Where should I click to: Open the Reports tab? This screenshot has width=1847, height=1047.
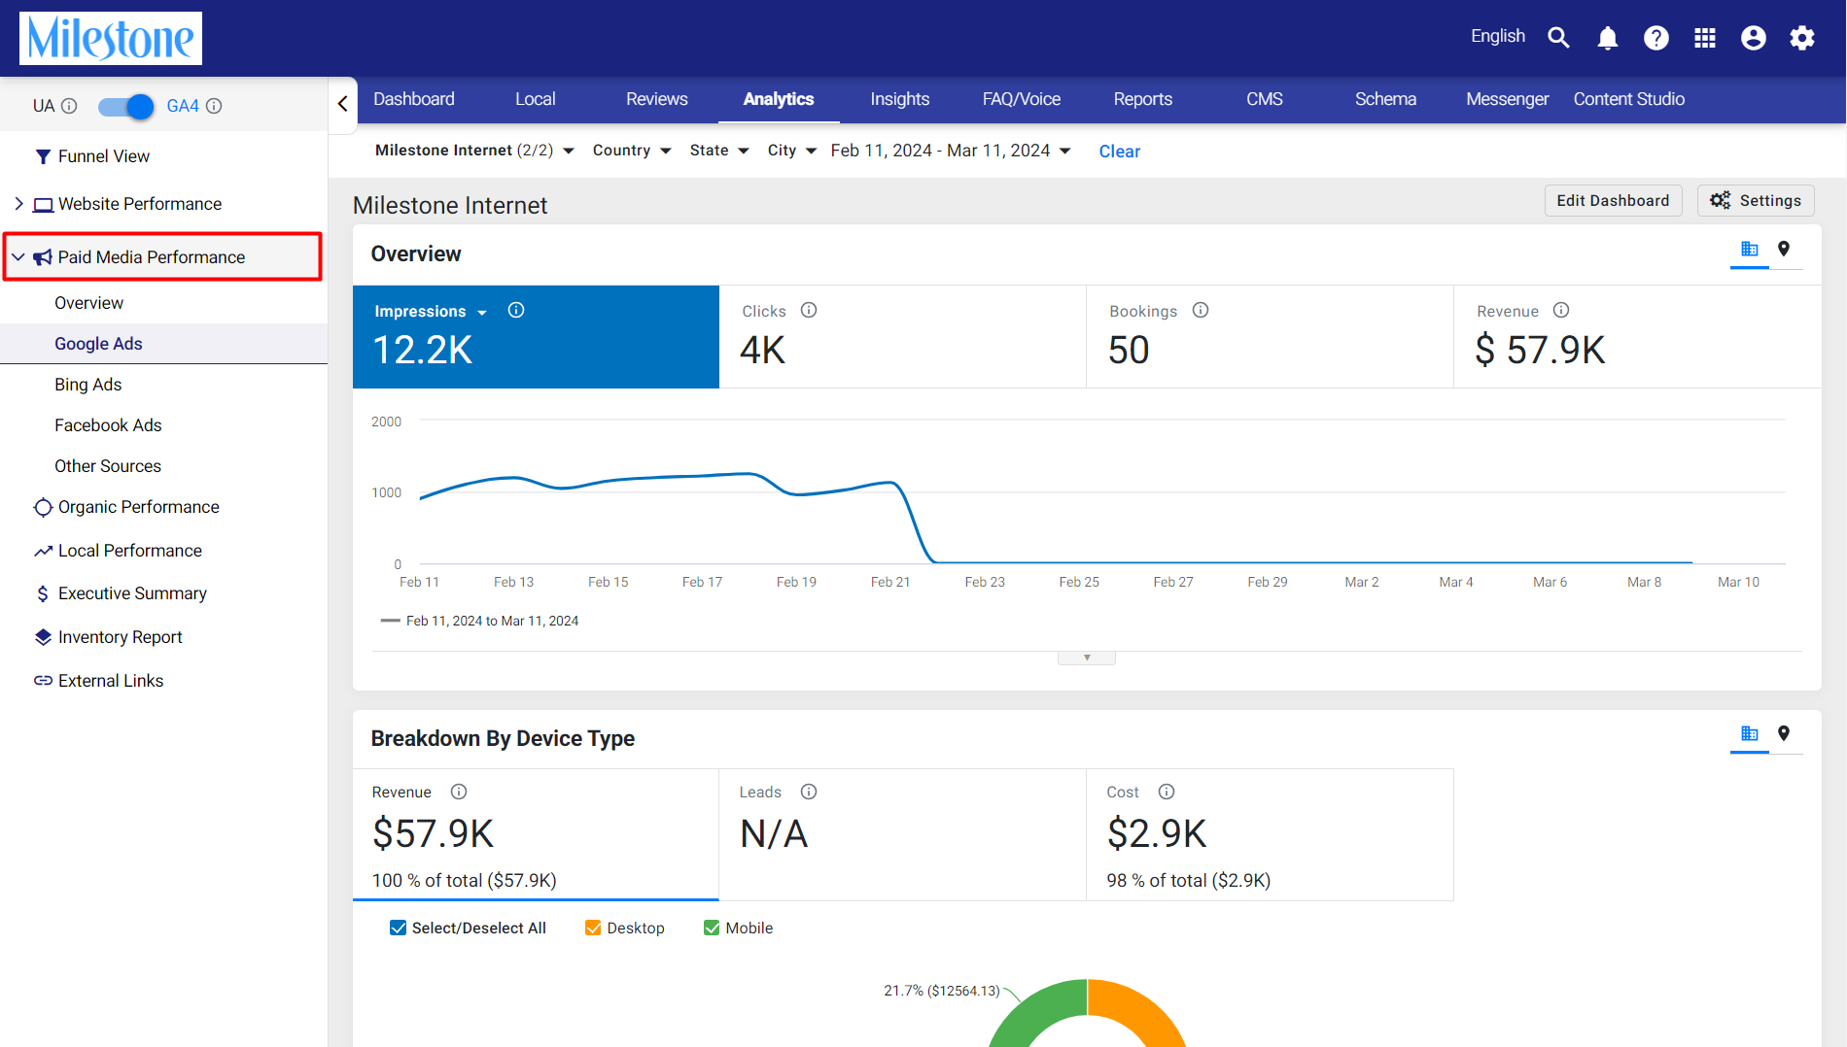tap(1143, 99)
